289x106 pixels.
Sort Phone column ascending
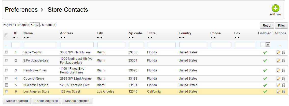pyautogui.click(x=215, y=38)
